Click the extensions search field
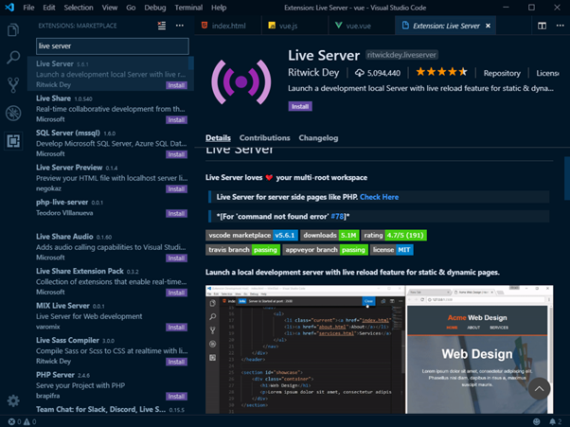The height and width of the screenshot is (427, 570). pyautogui.click(x=113, y=46)
